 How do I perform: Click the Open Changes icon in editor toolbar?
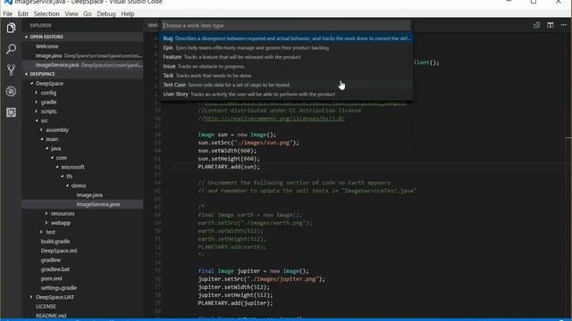536,25
